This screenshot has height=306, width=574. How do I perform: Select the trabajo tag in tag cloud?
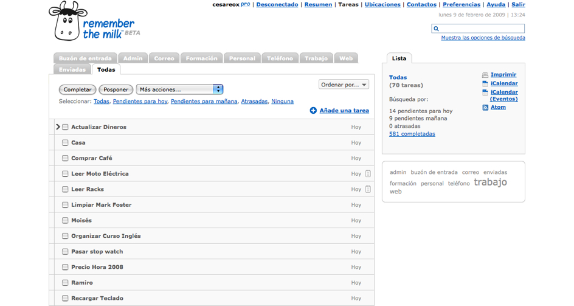[490, 183]
